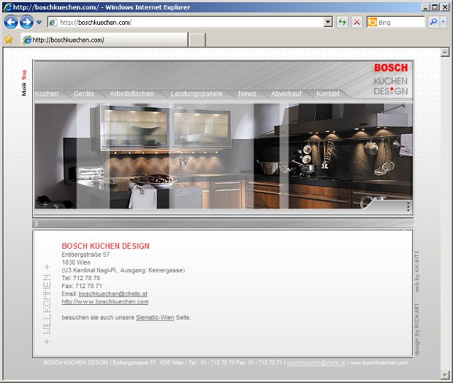Click the text Fax: 712 78 71

[x=82, y=286]
